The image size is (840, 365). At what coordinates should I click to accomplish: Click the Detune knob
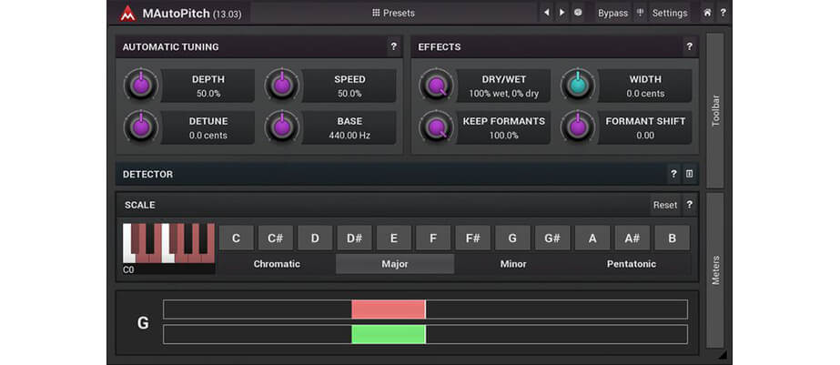pos(141,127)
